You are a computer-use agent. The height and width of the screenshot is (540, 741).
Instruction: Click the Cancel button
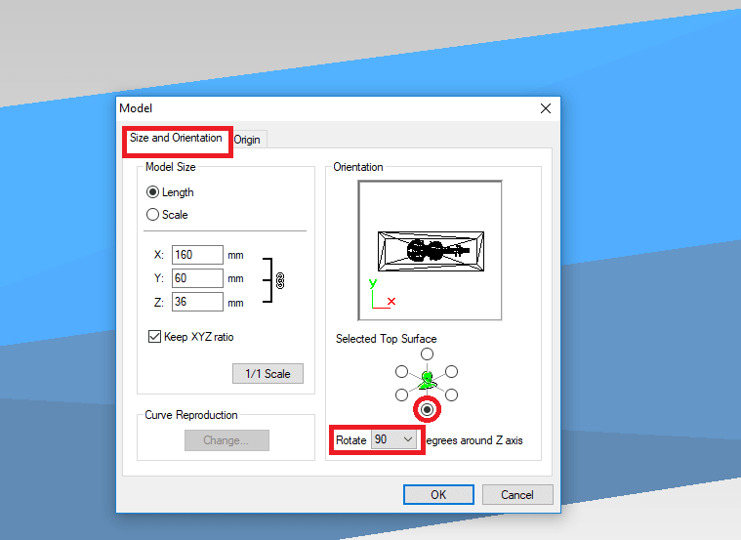tap(517, 495)
